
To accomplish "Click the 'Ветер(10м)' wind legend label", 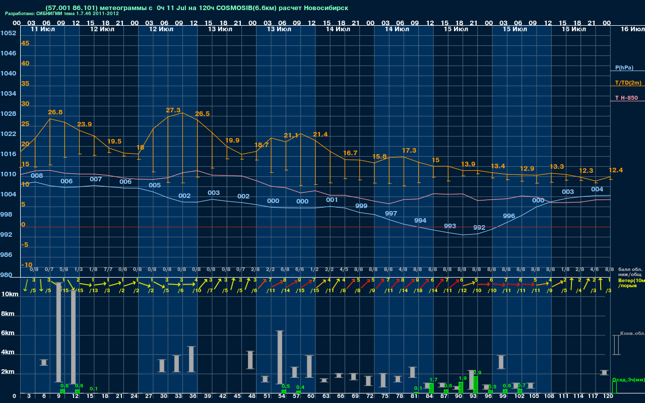I will point(631,280).
